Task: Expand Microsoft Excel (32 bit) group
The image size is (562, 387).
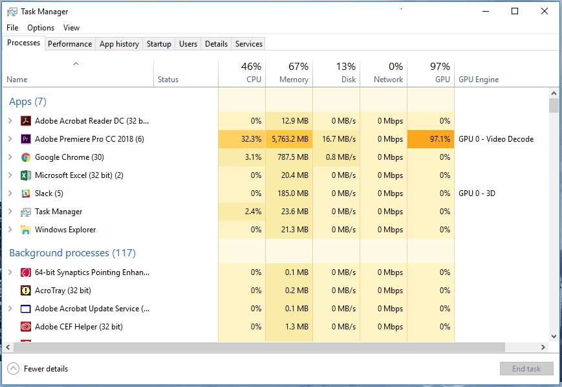Action: click(10, 175)
